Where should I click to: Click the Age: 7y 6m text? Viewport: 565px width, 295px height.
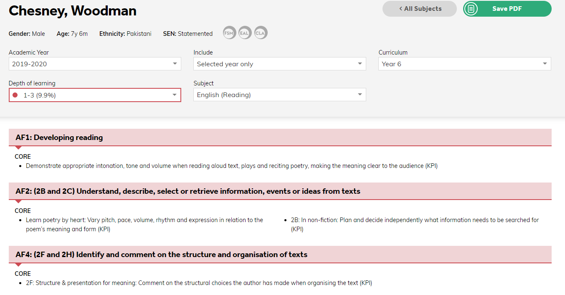(72, 34)
